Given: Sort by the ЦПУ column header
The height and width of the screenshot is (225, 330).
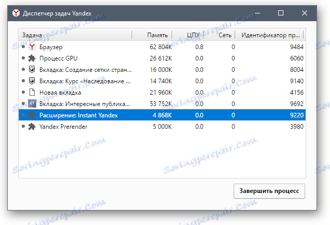Looking at the screenshot, I should pos(188,35).
